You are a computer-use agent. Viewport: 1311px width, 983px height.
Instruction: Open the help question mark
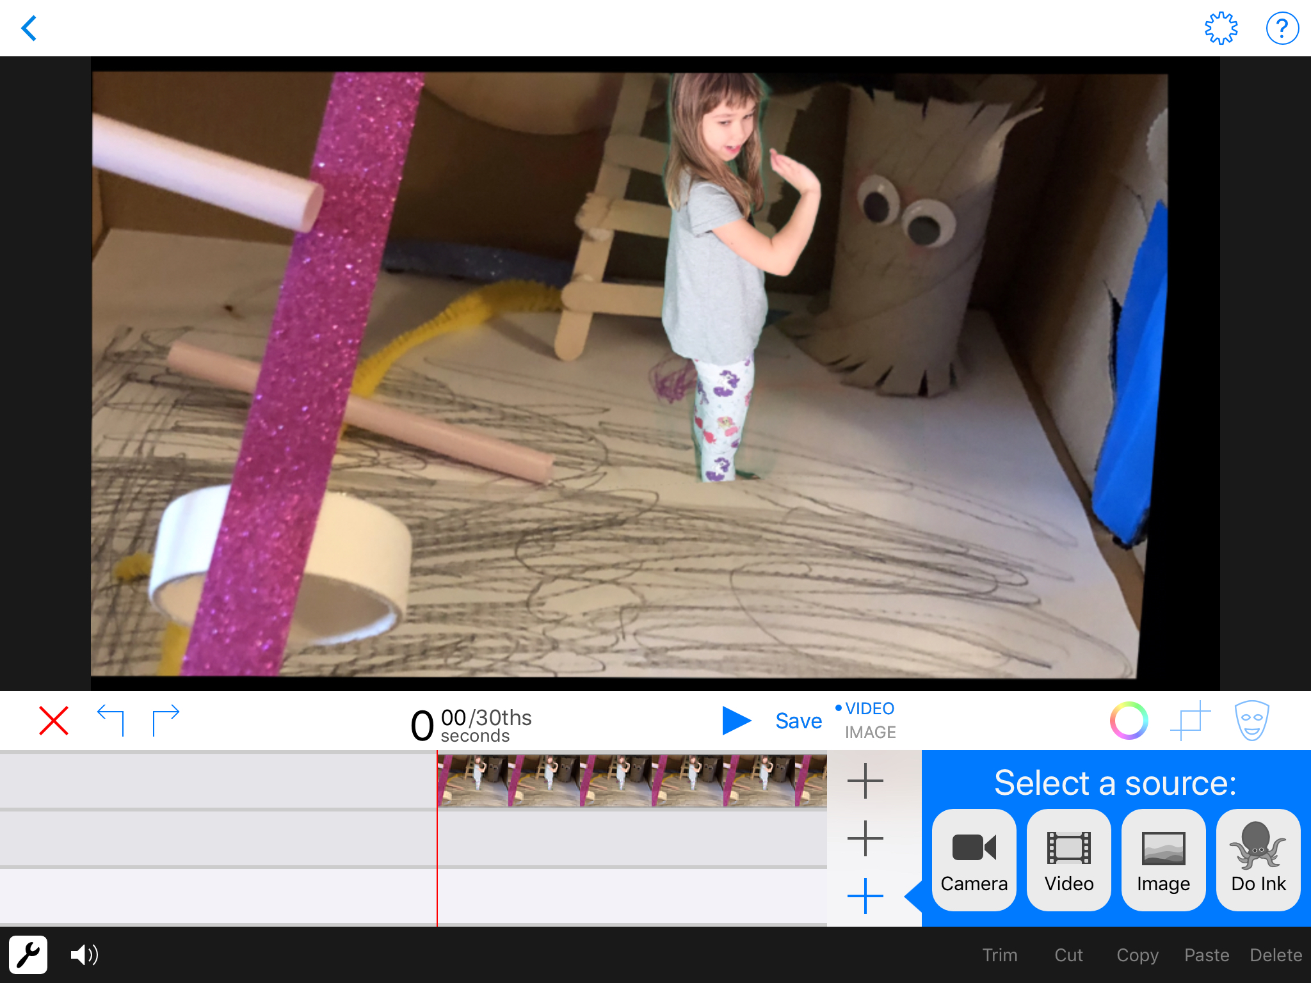[x=1282, y=28]
